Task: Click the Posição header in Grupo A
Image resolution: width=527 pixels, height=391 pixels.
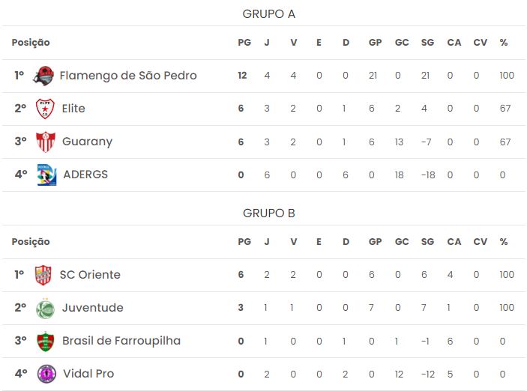Action: (31, 43)
